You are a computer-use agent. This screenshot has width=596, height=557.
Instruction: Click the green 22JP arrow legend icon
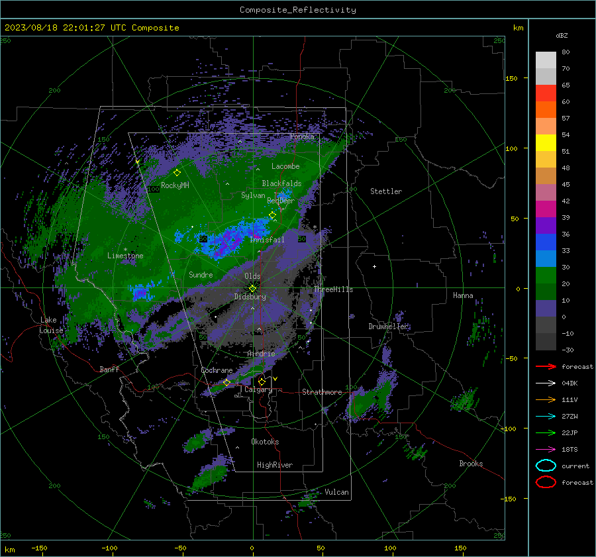(546, 432)
